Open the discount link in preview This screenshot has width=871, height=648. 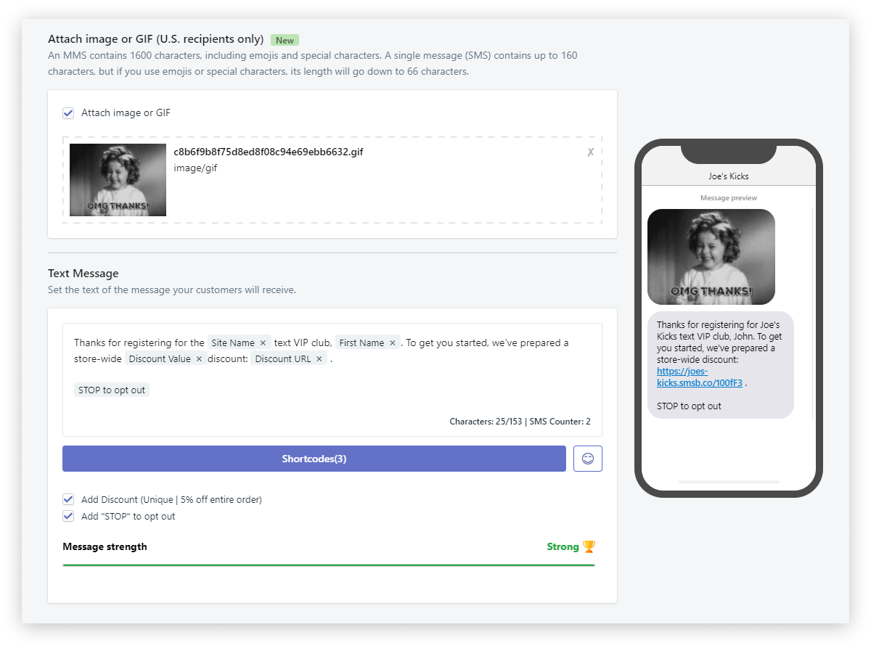tap(699, 377)
